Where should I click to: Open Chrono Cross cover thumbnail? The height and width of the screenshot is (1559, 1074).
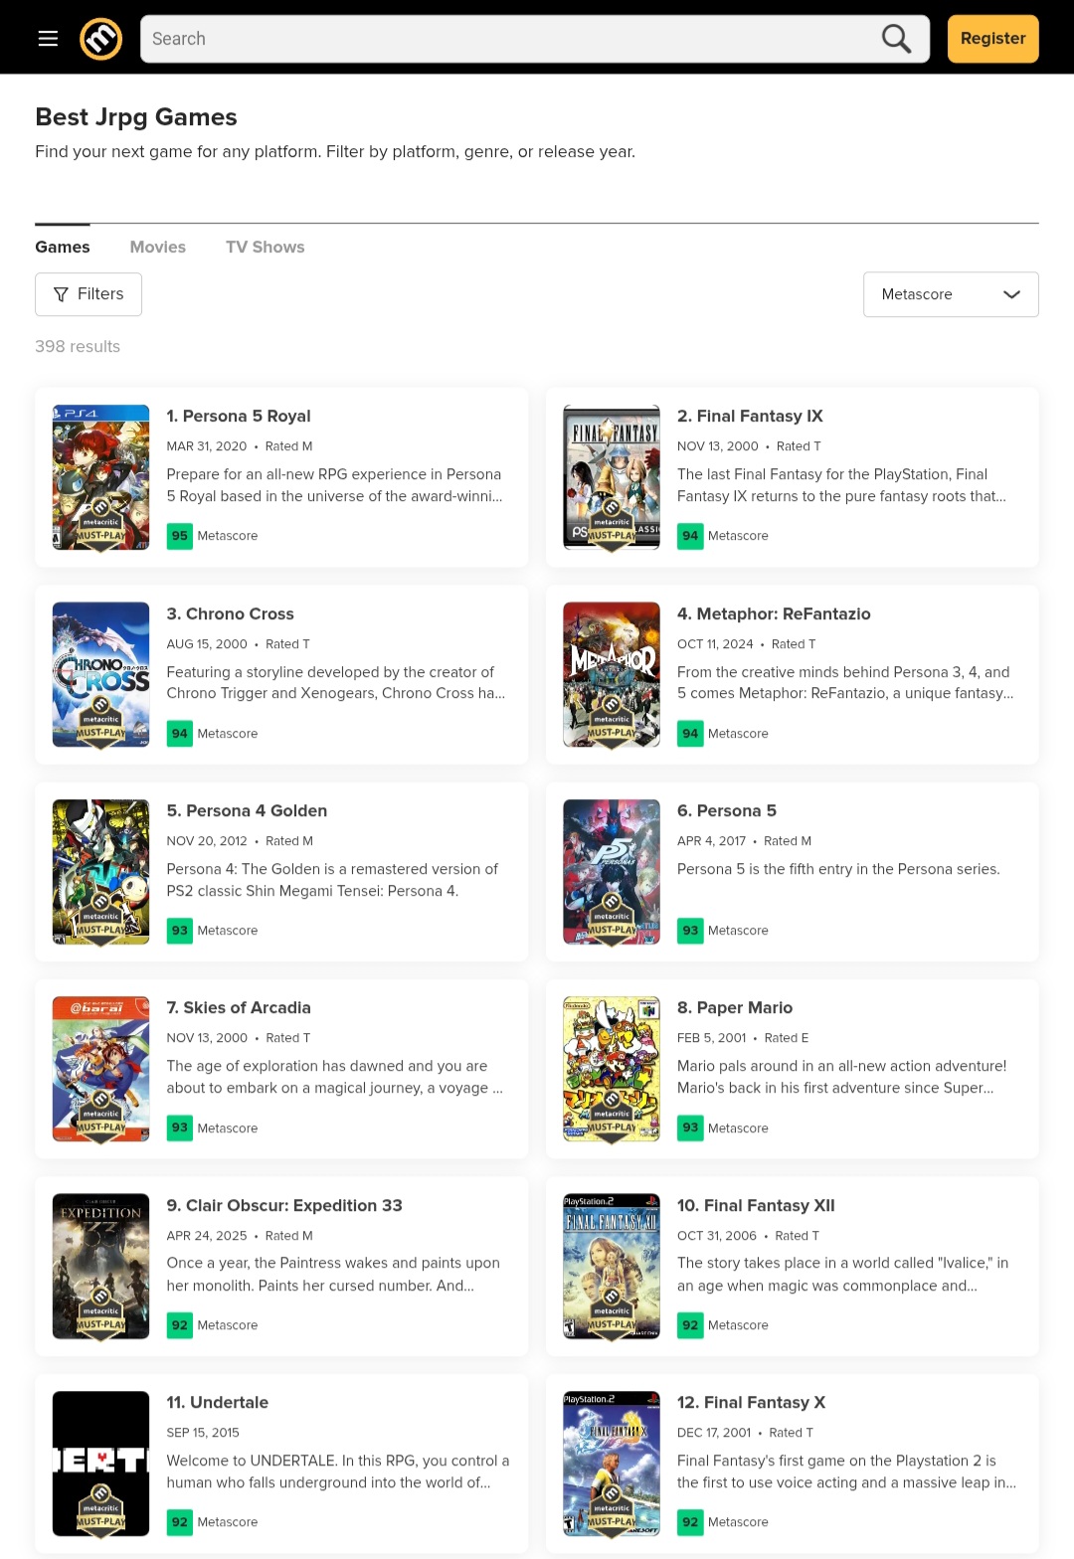[x=100, y=674]
